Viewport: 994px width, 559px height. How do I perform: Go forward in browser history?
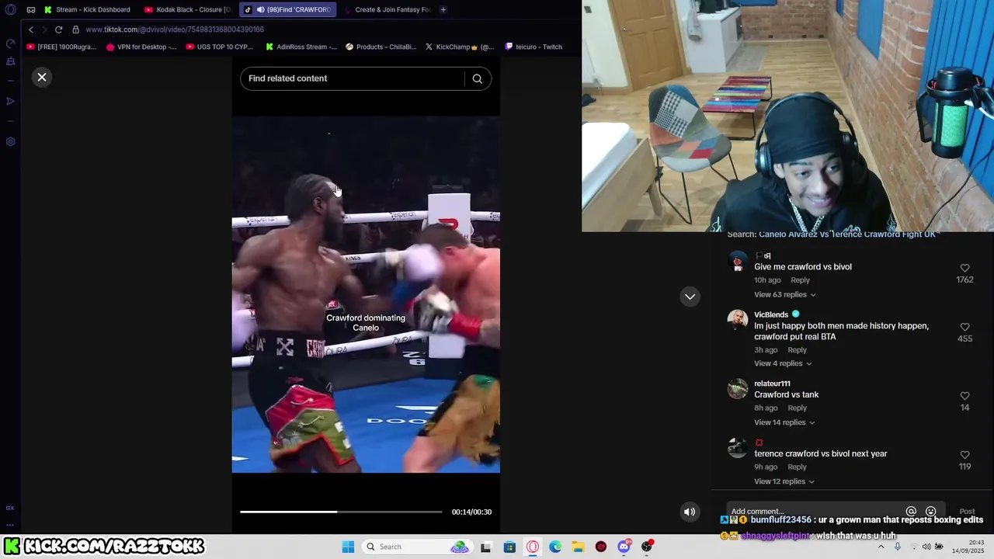(44, 30)
